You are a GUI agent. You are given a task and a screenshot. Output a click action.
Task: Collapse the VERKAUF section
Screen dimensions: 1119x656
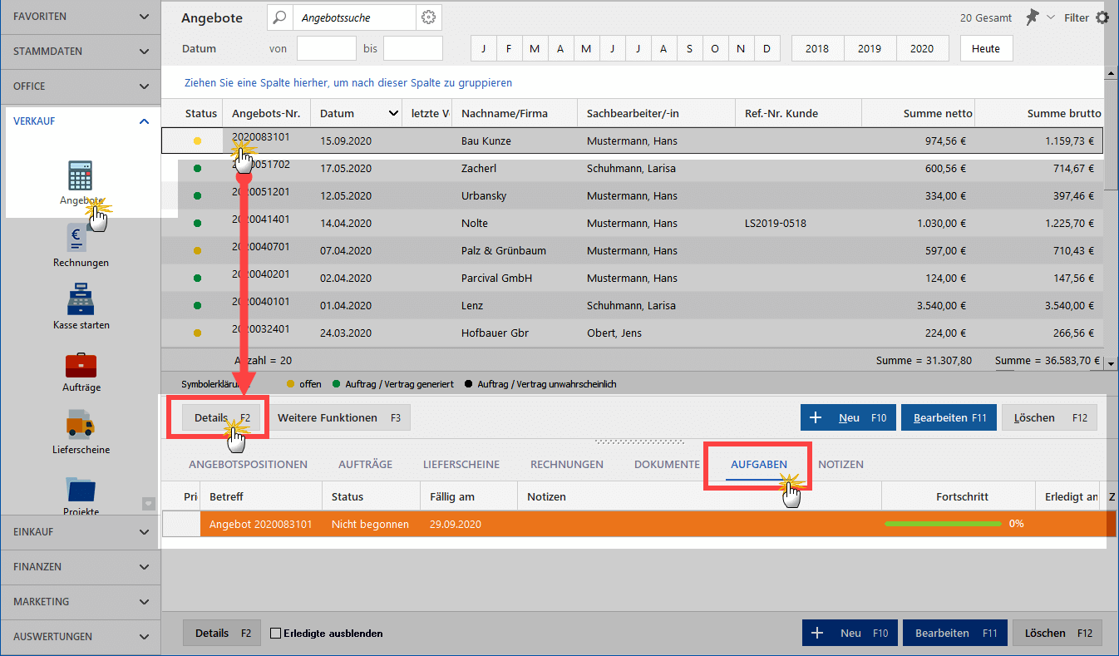145,121
